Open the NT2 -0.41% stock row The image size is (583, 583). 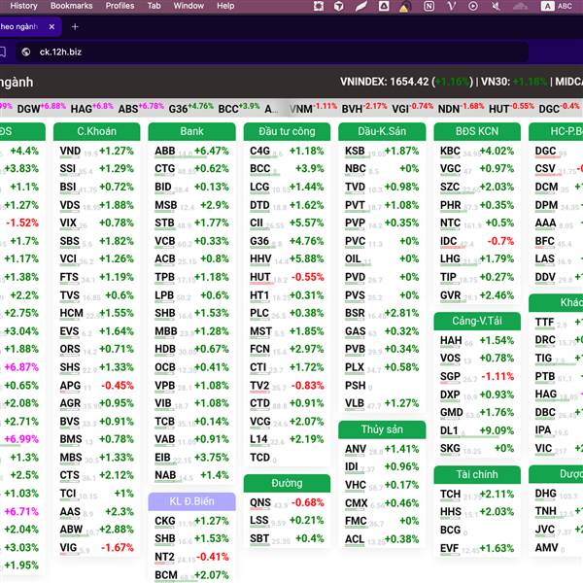[x=191, y=558]
